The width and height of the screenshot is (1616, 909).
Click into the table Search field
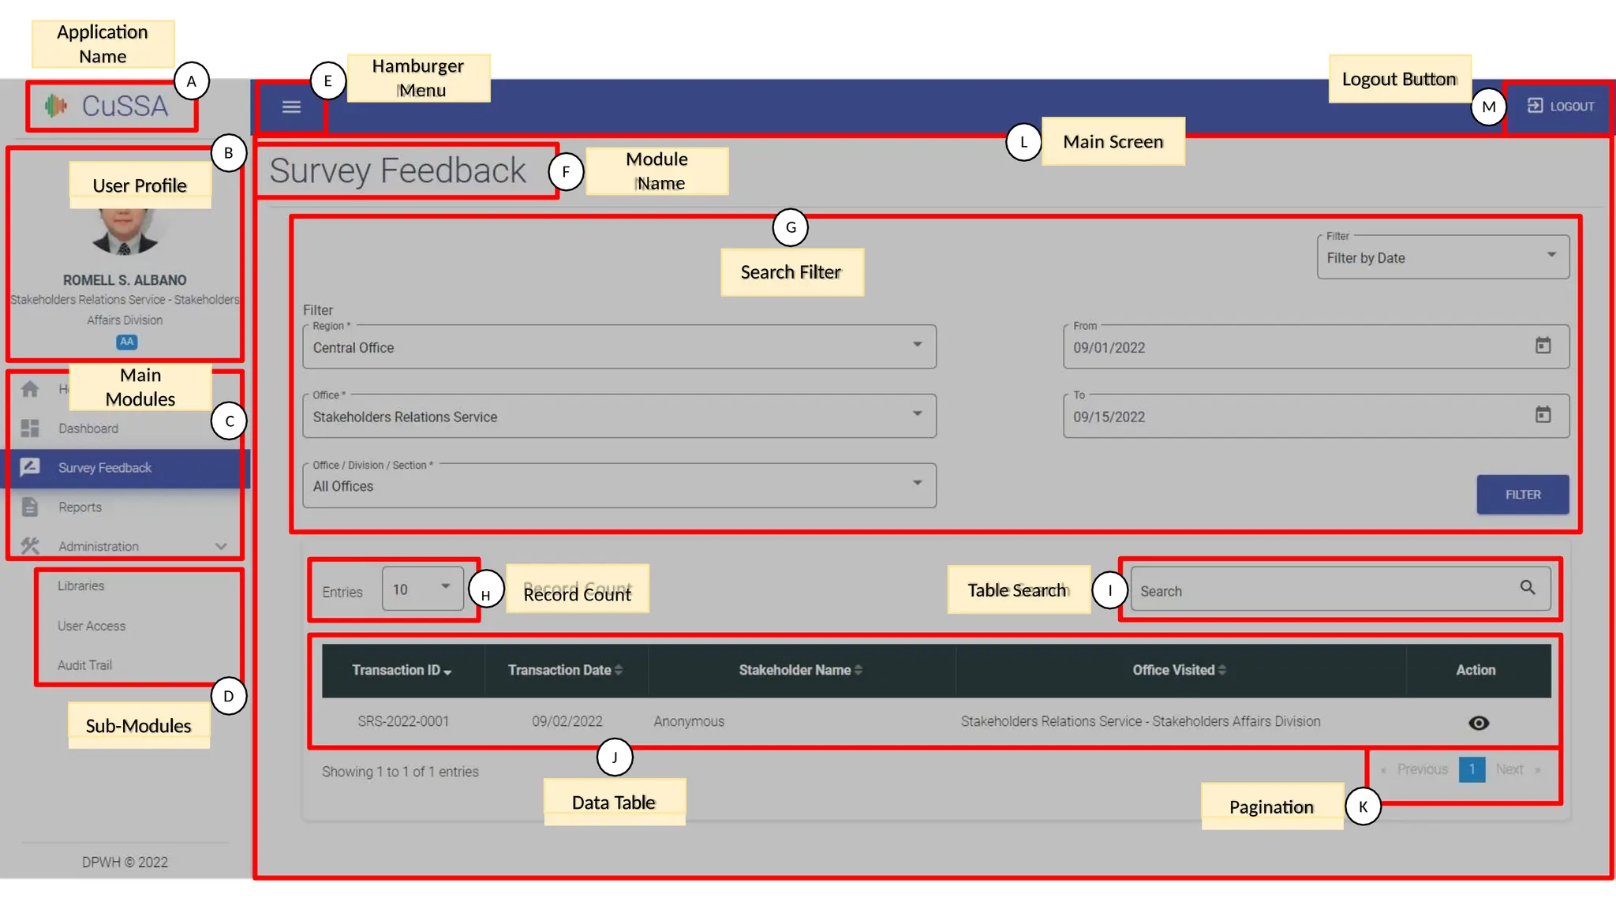(1326, 591)
